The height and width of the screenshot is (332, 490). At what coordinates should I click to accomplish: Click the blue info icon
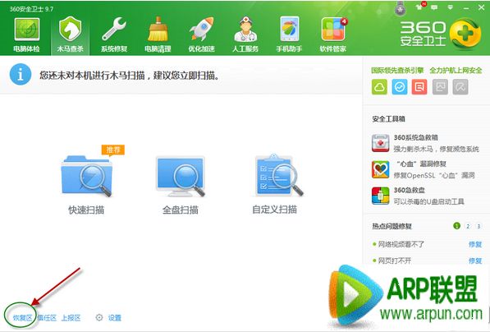[x=21, y=75]
